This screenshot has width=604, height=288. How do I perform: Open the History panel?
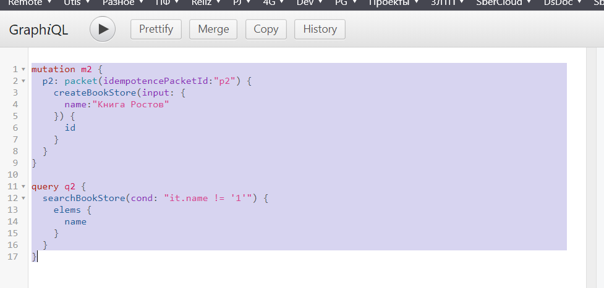(320, 29)
